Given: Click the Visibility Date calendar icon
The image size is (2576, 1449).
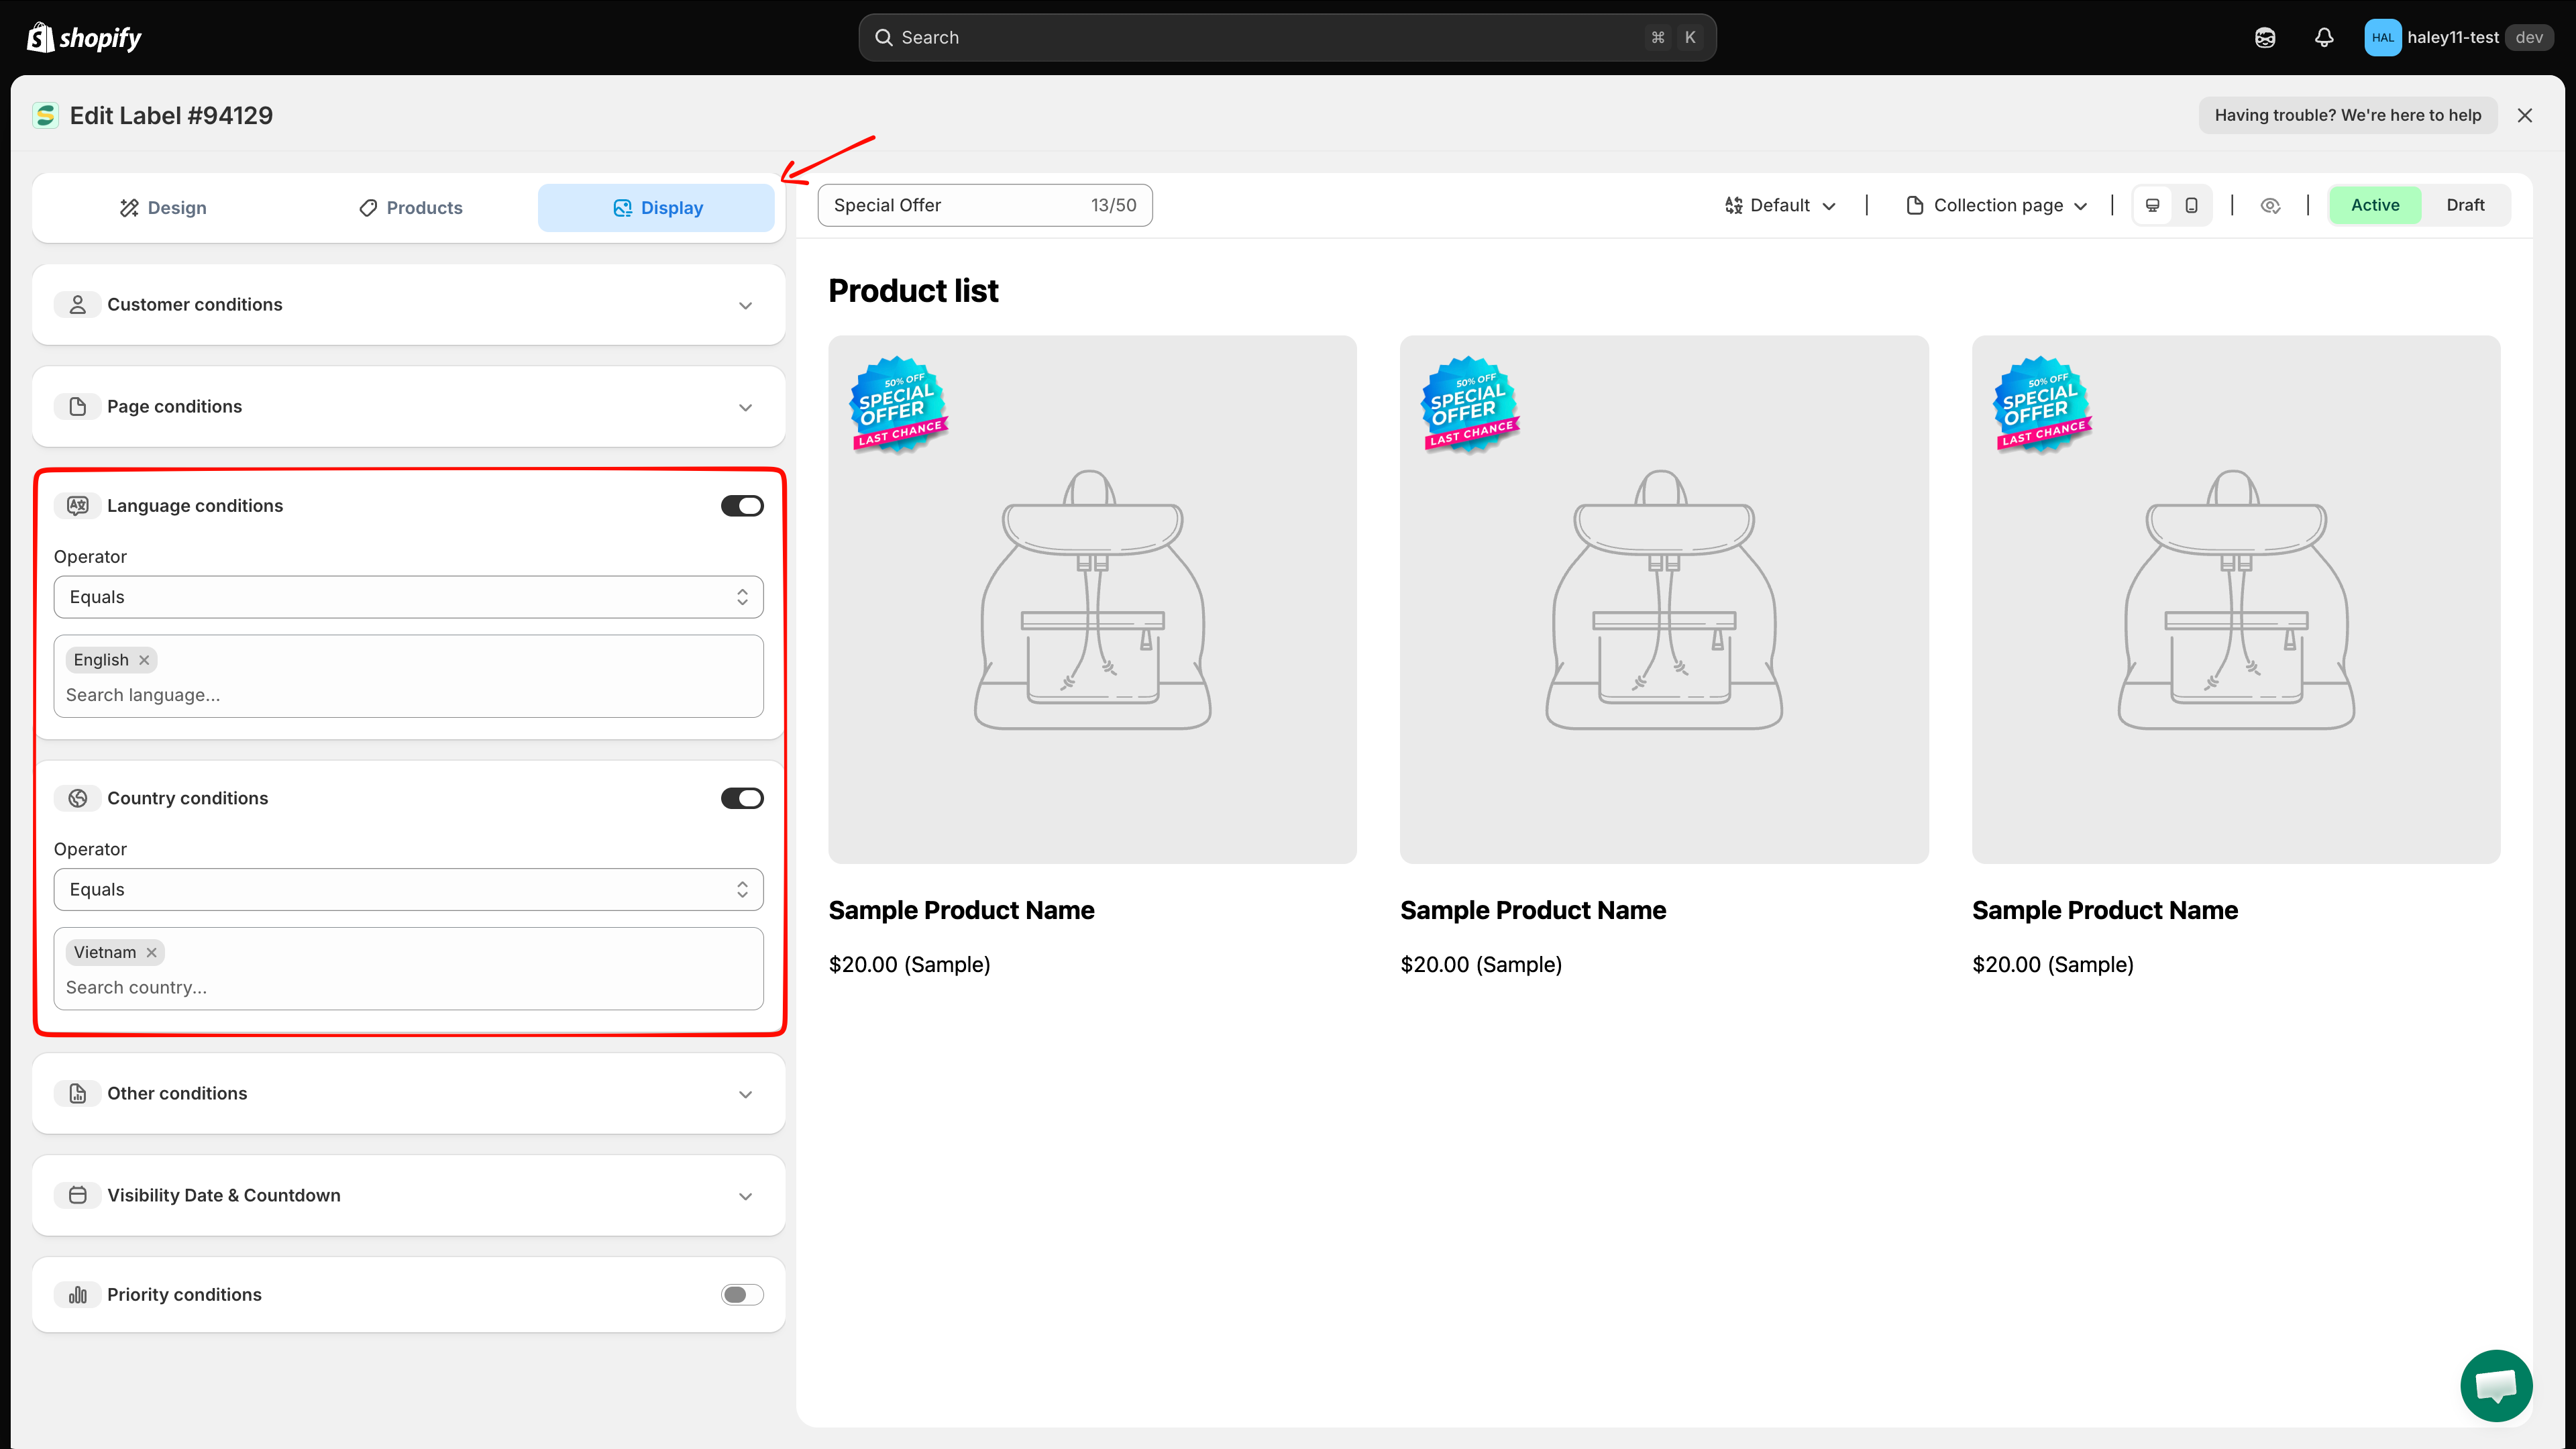Looking at the screenshot, I should (x=77, y=1195).
